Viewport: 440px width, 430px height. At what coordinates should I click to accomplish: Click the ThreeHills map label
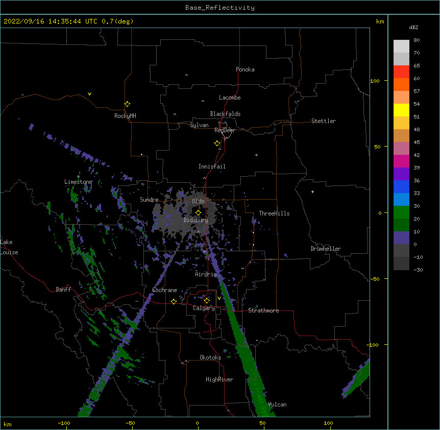[274, 213]
